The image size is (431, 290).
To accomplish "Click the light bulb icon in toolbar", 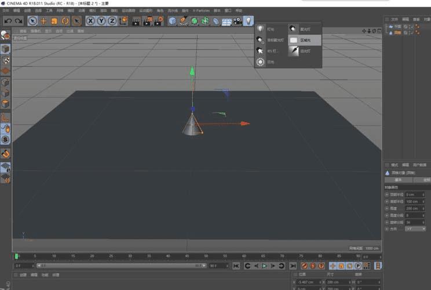I will [249, 21].
